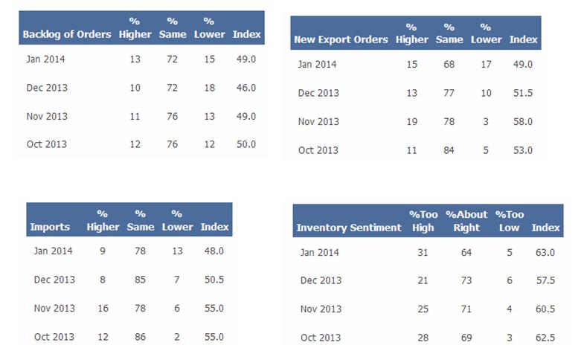
Task: Select the 46.0 index value
Action: point(245,88)
